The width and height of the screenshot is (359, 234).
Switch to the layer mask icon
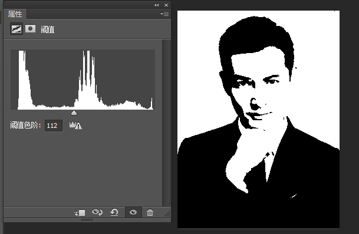[x=30, y=29]
